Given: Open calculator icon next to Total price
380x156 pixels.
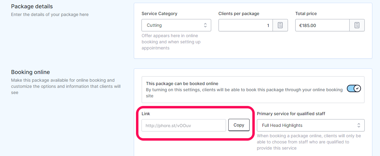Looking at the screenshot, I should point(357,25).
